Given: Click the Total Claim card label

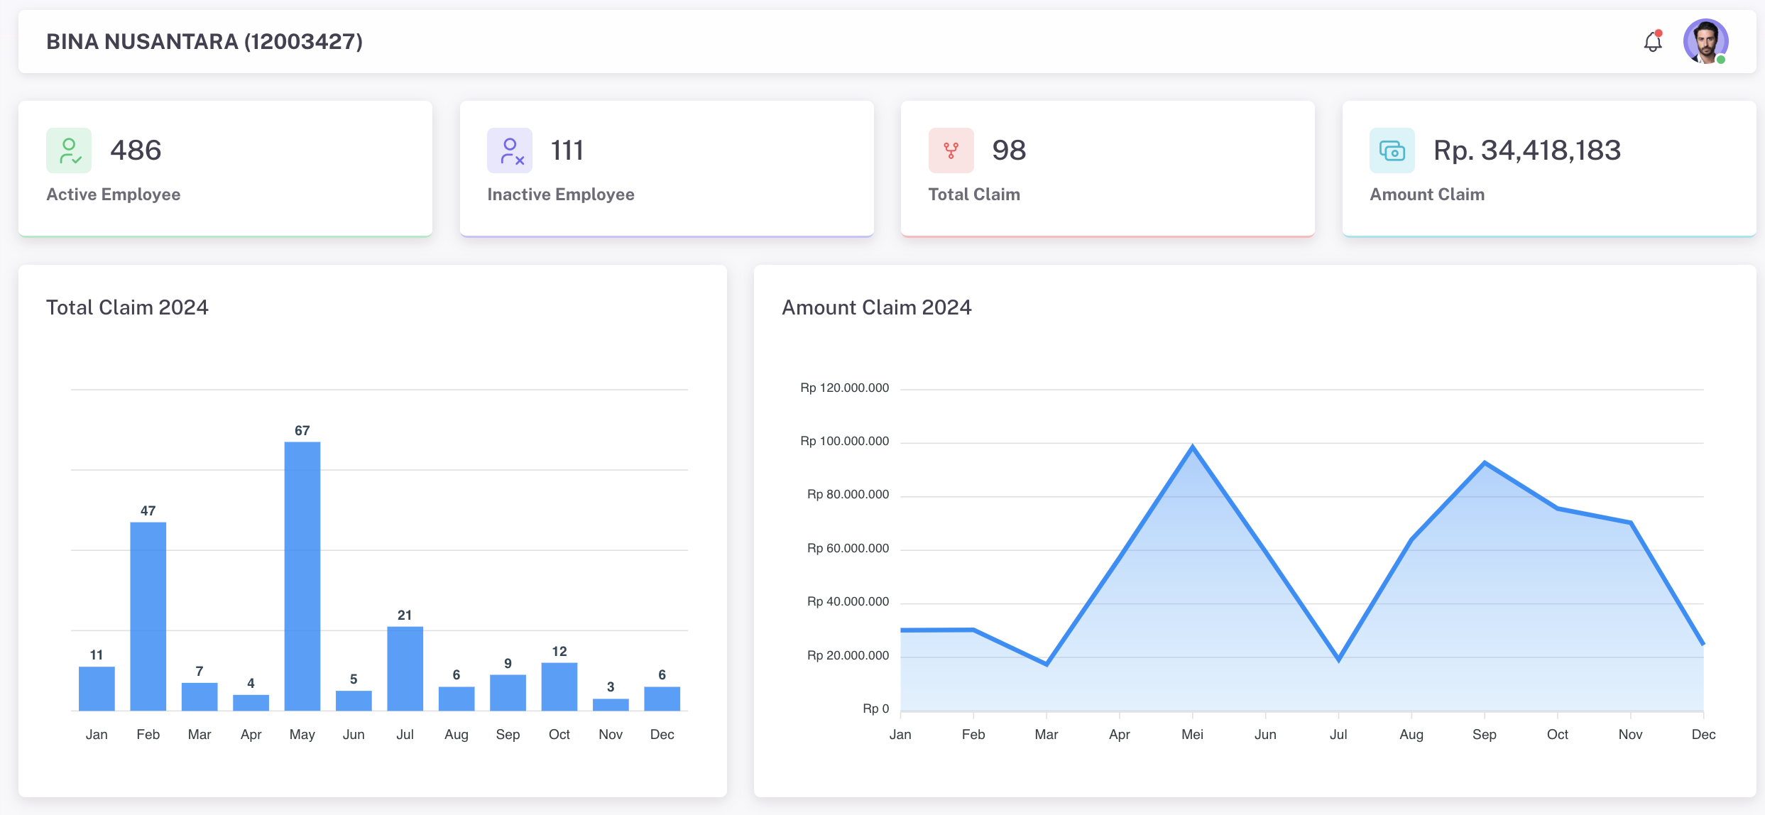Looking at the screenshot, I should (x=974, y=195).
